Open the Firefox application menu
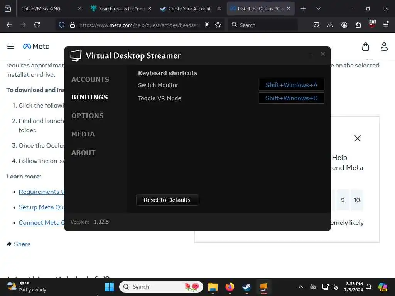This screenshot has width=395, height=296. coord(386,24)
